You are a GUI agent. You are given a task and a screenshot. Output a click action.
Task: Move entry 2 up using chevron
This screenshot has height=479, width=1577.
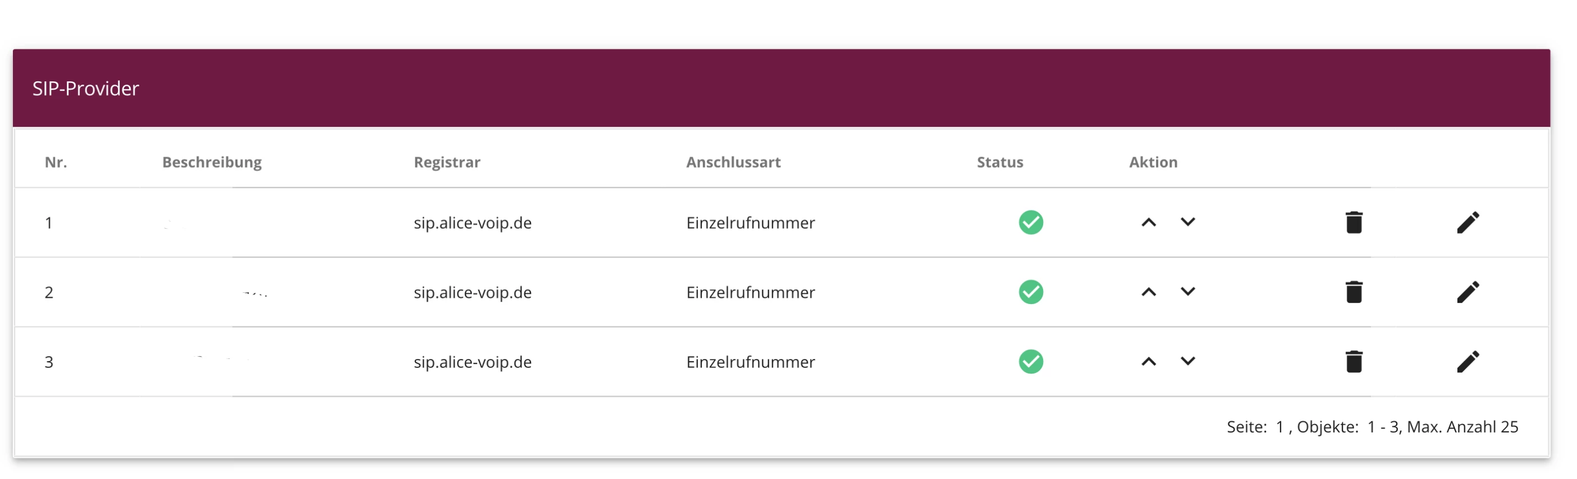1149,292
